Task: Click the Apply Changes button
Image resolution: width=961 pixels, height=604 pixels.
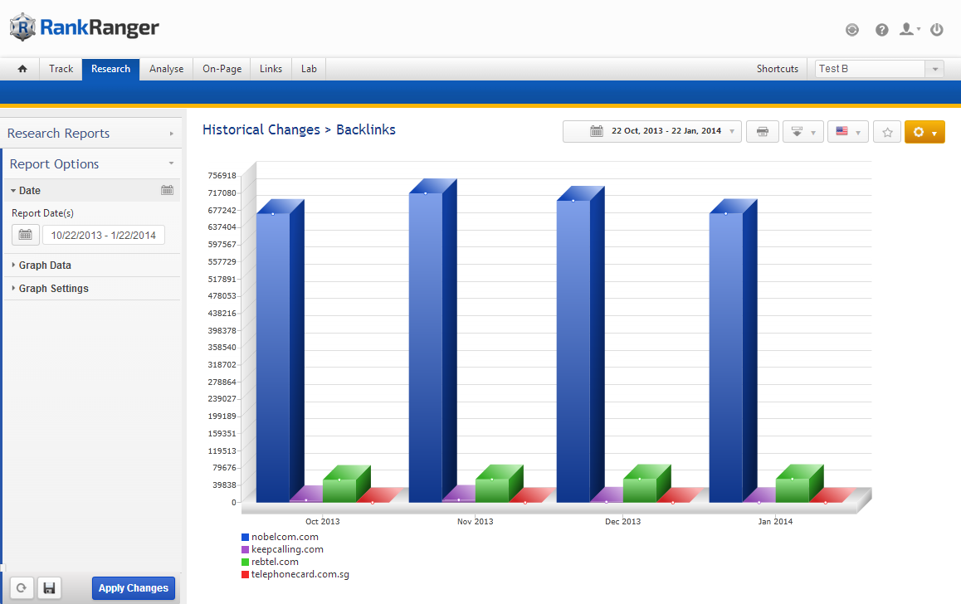Action: [133, 588]
